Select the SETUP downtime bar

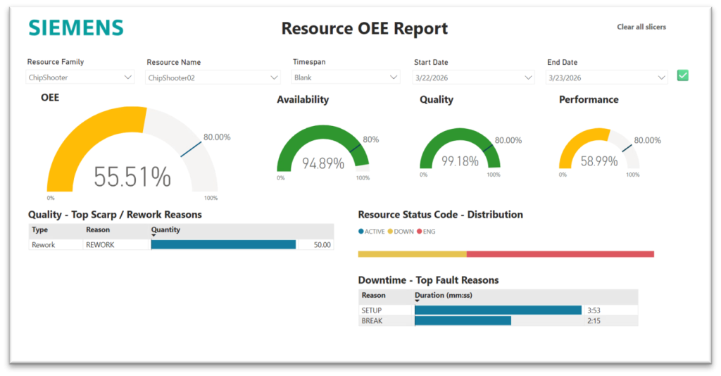click(x=498, y=311)
